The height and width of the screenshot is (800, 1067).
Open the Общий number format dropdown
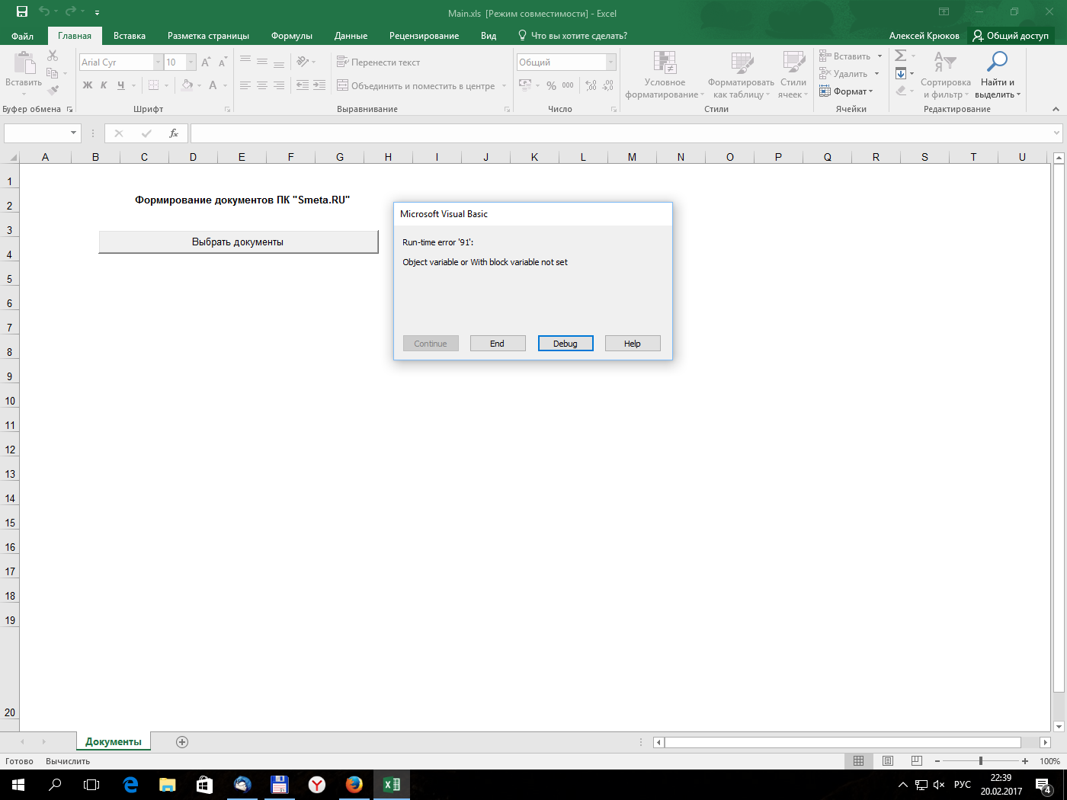pyautogui.click(x=610, y=62)
